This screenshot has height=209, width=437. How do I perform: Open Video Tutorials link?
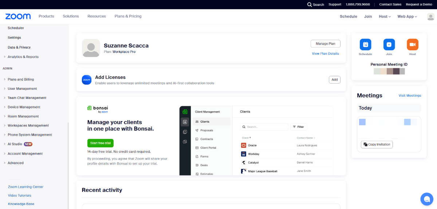tap(20, 196)
